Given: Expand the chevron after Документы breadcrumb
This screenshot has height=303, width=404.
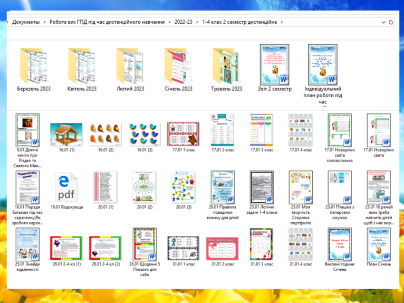Looking at the screenshot, I should click(44, 22).
